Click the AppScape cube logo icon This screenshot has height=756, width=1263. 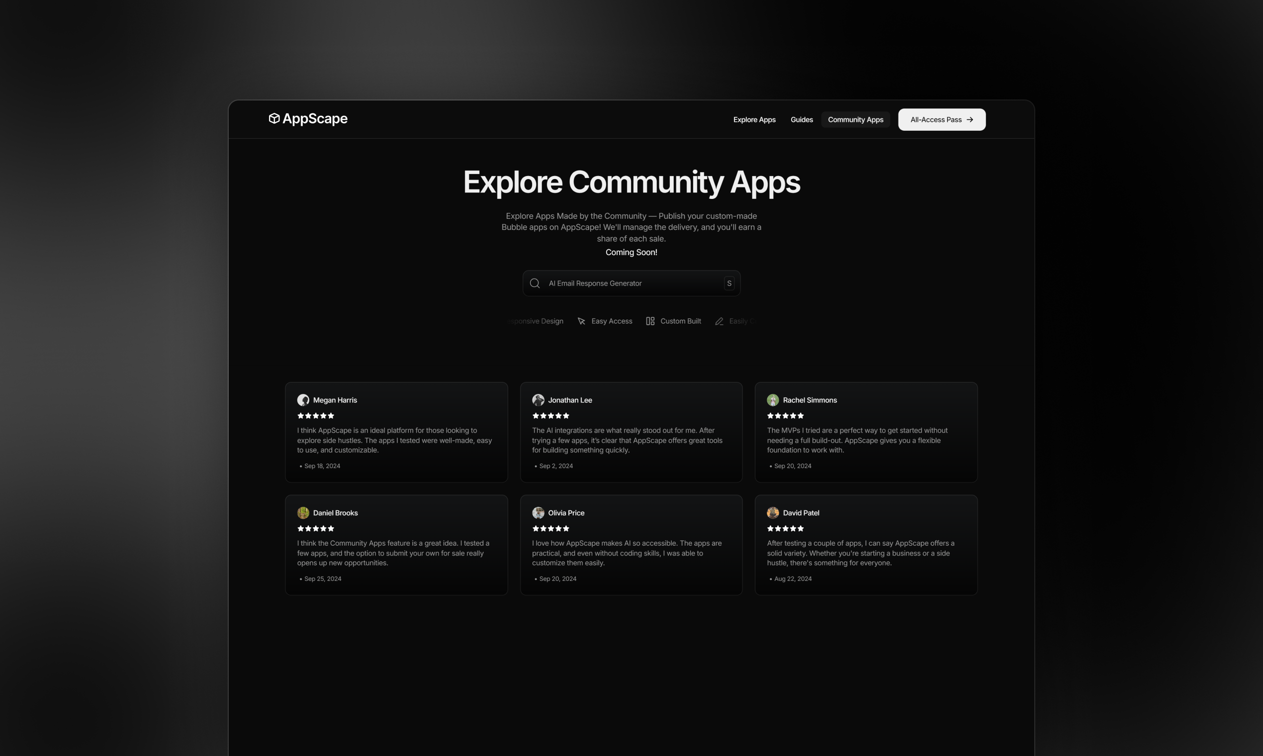click(274, 119)
